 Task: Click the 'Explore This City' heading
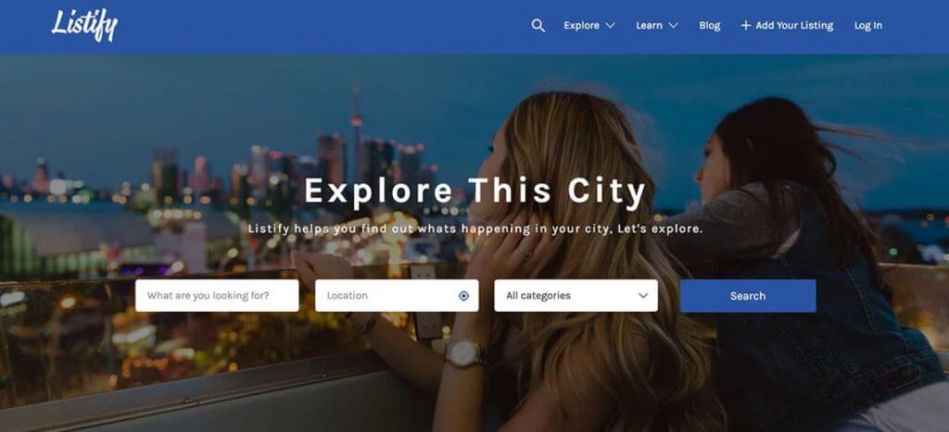click(475, 191)
